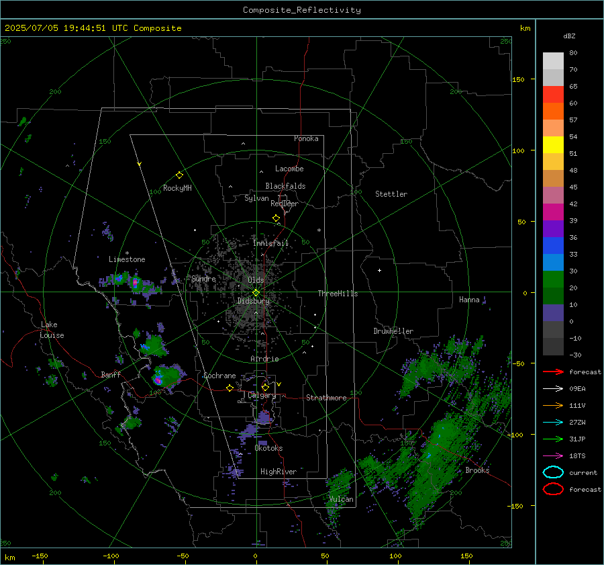604x565 pixels.
Task: Select the red 65 dBZ color swatch
Action: (553, 94)
